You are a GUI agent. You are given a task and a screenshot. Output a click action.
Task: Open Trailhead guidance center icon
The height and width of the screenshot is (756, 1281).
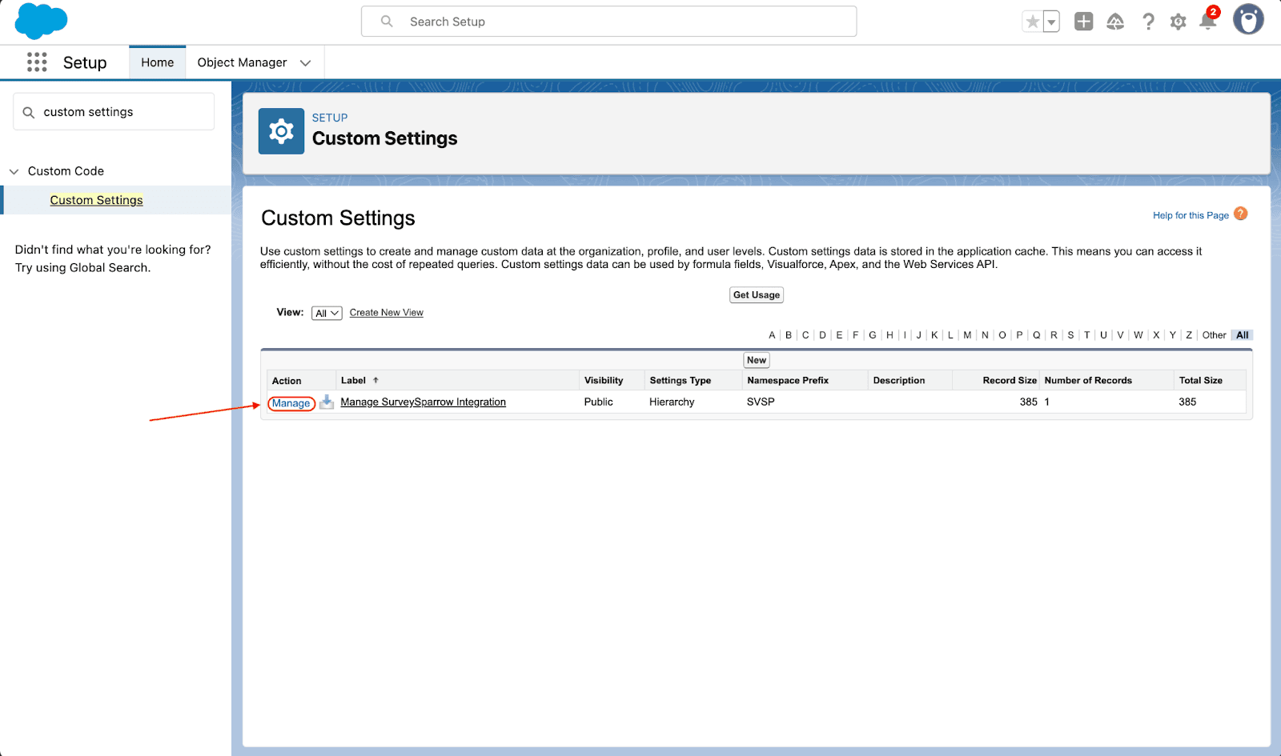point(1115,22)
